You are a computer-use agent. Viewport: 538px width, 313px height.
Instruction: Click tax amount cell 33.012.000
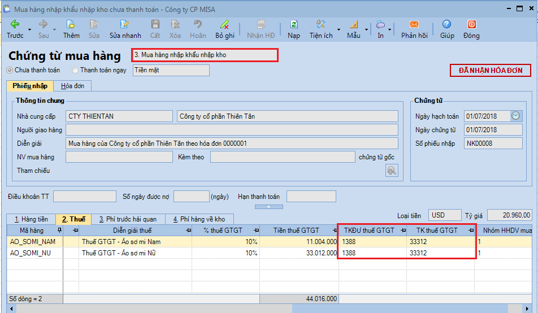point(299,253)
